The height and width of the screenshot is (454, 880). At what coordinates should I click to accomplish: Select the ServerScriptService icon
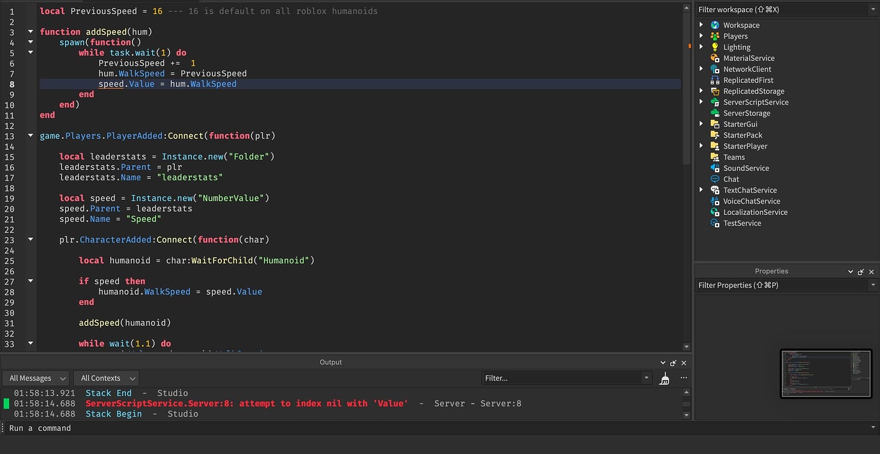click(x=715, y=102)
